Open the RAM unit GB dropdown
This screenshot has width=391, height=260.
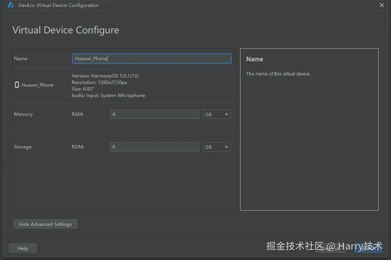(217, 114)
